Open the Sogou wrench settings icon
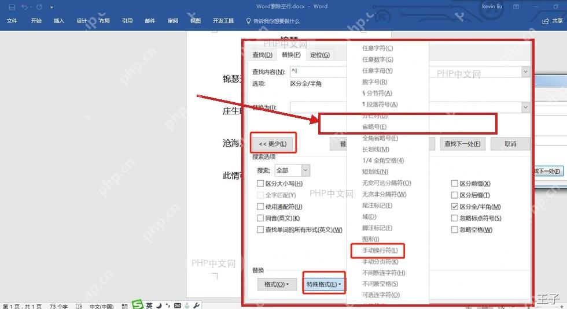 pyautogui.click(x=197, y=306)
